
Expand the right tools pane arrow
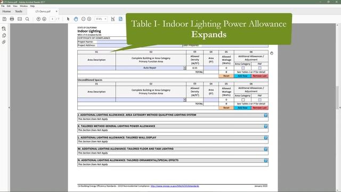(x=340, y=108)
